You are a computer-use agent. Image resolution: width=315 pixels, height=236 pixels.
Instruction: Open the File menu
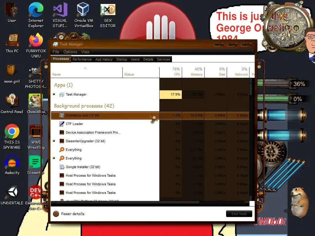[x=56, y=52]
